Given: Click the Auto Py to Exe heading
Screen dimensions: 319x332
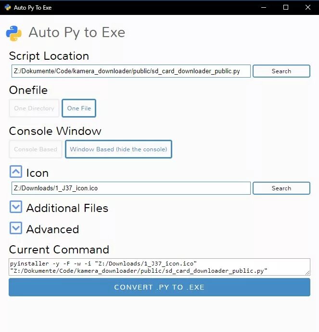Looking at the screenshot, I should (x=77, y=32).
